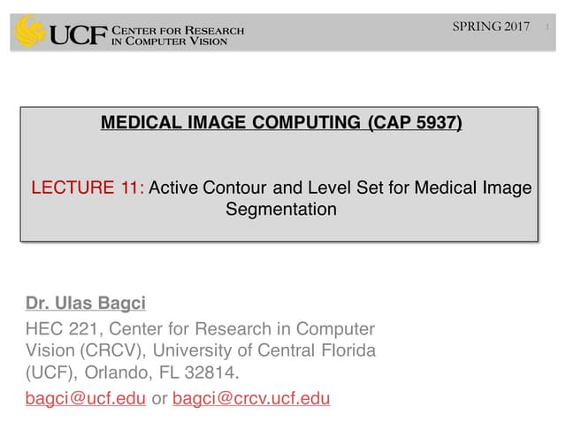Click the UCF Pegasus logo icon
Screen dimensions: 566x438
click(x=31, y=31)
